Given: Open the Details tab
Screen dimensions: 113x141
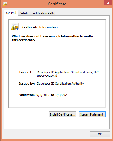Looking at the screenshot, I should pos(24,13).
